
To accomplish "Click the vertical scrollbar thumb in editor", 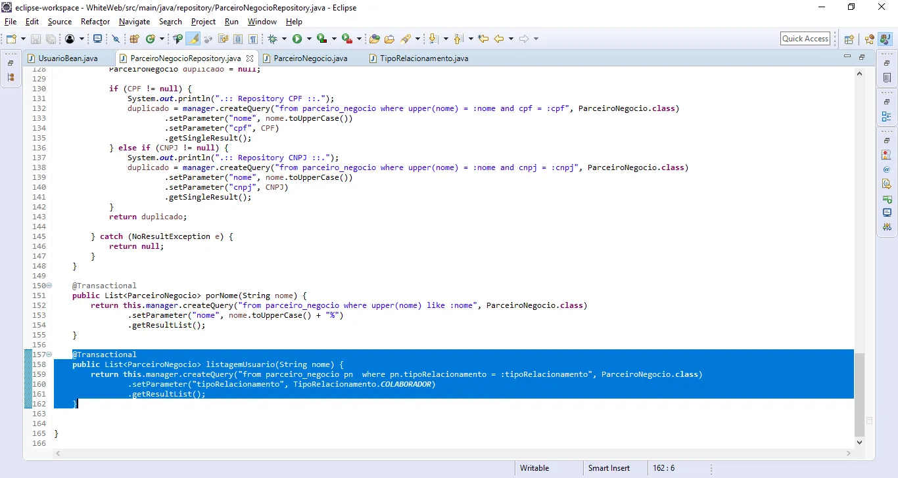I will point(859,394).
